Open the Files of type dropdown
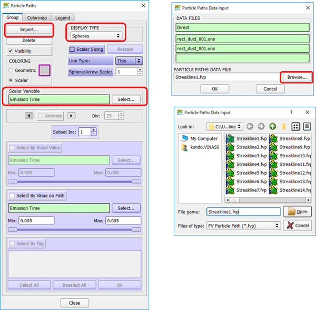Image resolution: width=316 pixels, height=310 pixels. tap(243, 226)
